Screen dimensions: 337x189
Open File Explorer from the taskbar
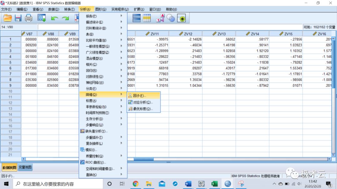[x=149, y=184]
